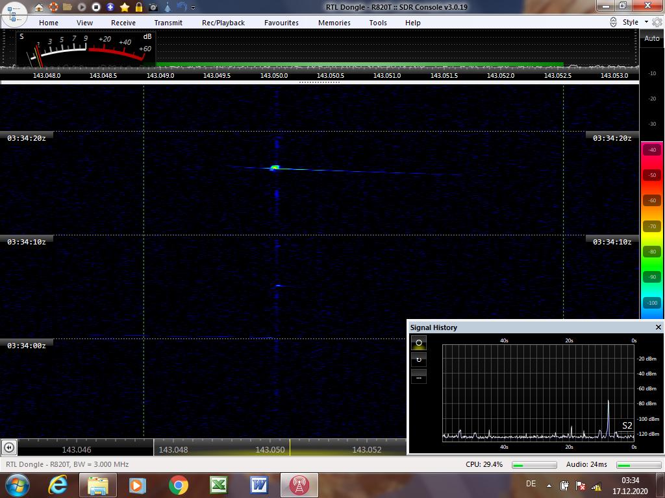This screenshot has height=498, width=665.
Task: Open the media player taskbar icon
Action: tap(138, 485)
